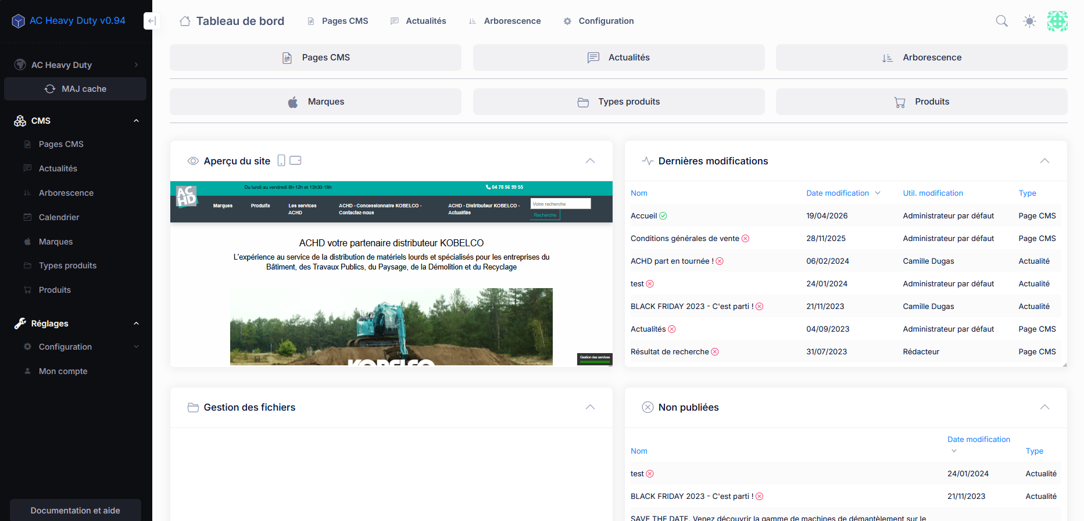The width and height of the screenshot is (1084, 521).
Task: Open the Types produits tile
Action: click(618, 102)
